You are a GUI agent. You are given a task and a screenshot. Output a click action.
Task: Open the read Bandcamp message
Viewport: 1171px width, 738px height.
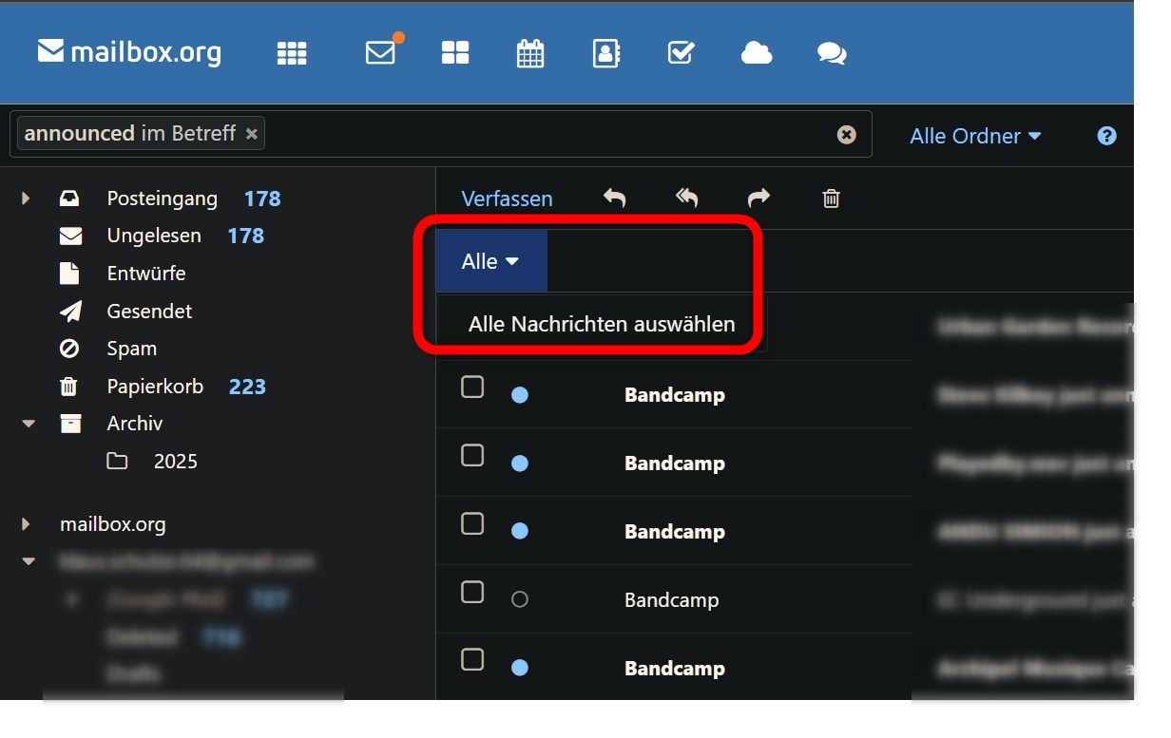click(x=671, y=599)
